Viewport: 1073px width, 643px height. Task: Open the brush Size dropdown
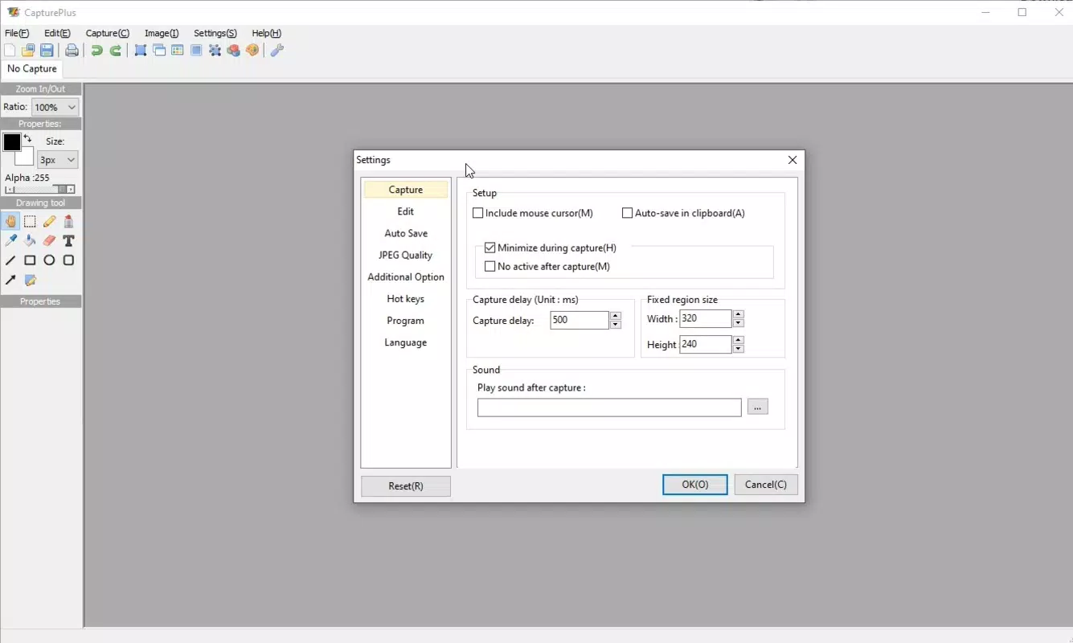click(x=58, y=160)
